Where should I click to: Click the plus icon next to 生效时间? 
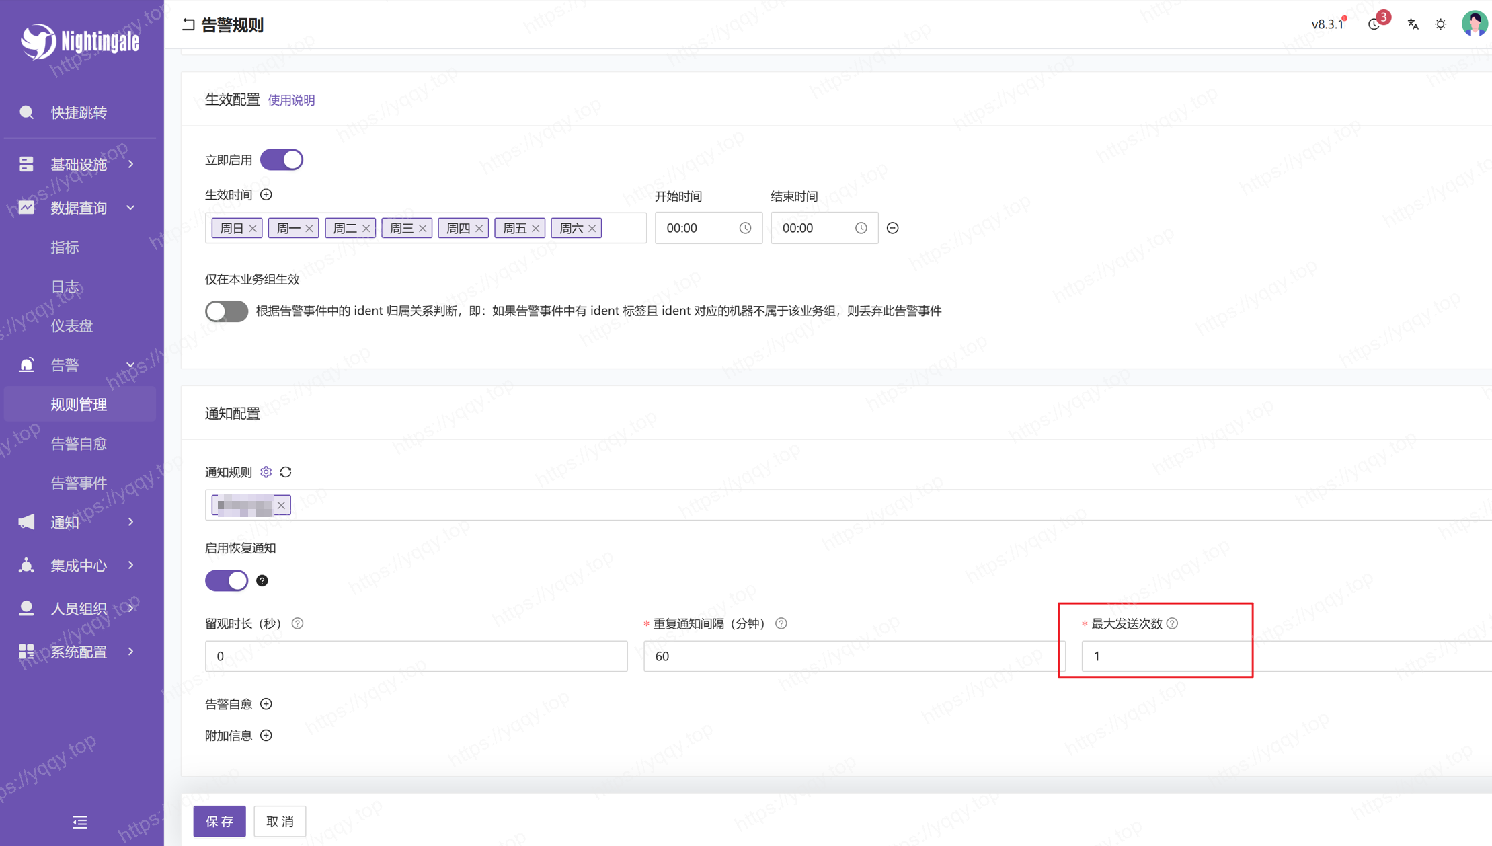pos(266,195)
